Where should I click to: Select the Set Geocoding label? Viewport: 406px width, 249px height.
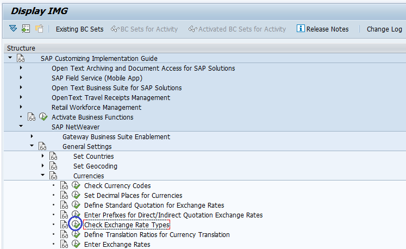[95, 166]
